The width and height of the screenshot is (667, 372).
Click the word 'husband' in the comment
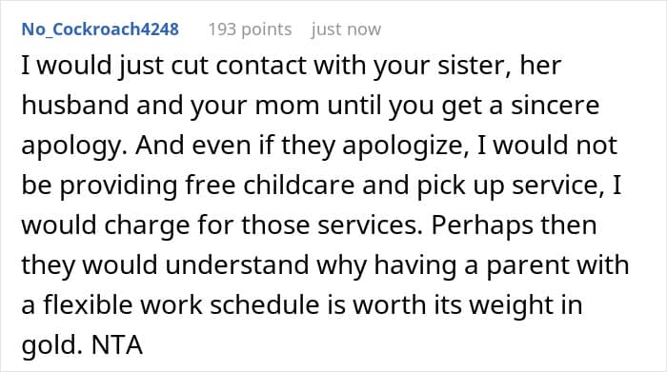click(75, 105)
